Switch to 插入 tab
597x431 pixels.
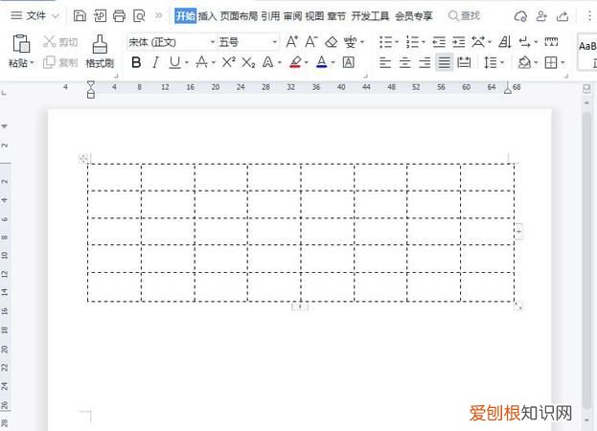pyautogui.click(x=207, y=16)
